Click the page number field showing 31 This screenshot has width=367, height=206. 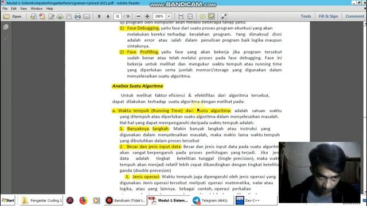(x=118, y=17)
